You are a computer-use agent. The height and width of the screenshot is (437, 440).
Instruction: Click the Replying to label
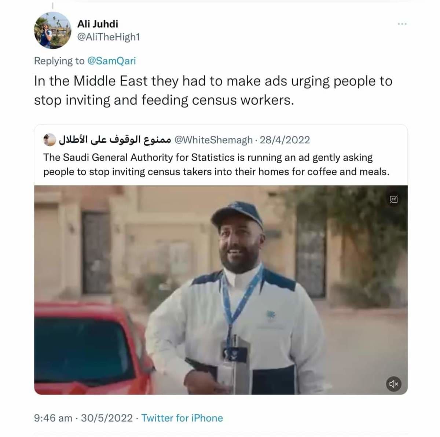click(x=59, y=61)
